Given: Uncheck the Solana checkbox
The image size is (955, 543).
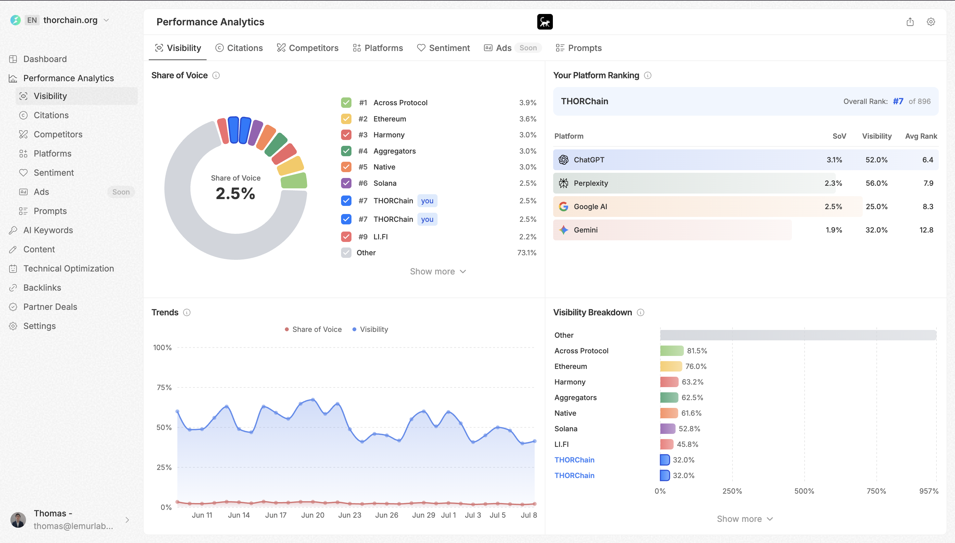Looking at the screenshot, I should [x=346, y=183].
